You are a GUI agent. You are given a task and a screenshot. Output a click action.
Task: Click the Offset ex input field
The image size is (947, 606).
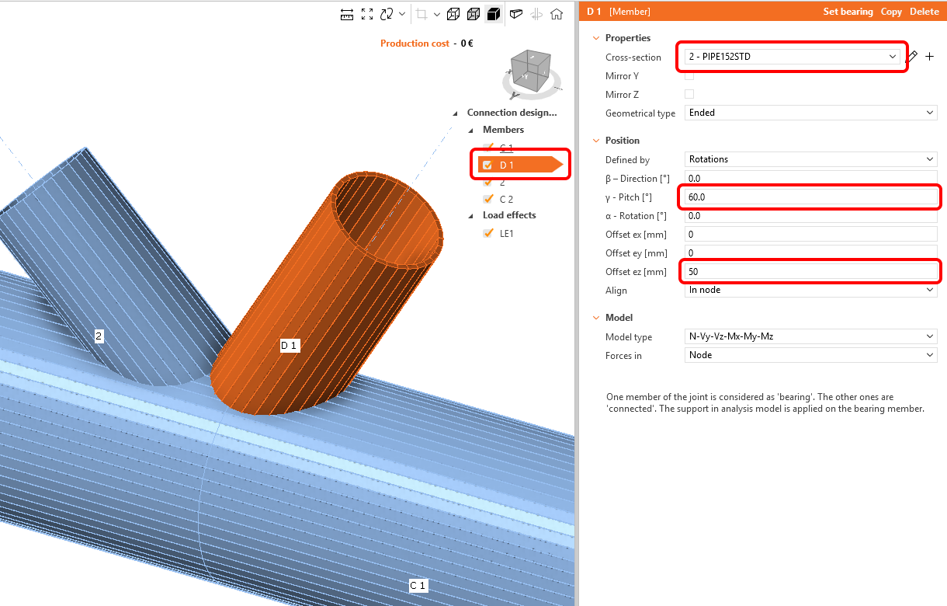tap(811, 234)
